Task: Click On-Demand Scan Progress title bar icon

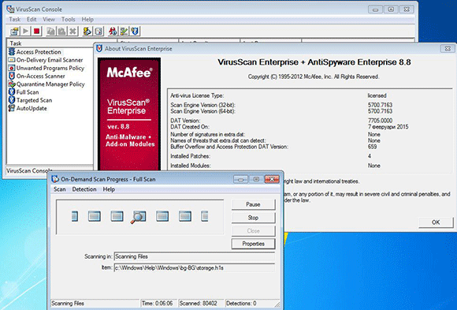Action: tap(55, 179)
